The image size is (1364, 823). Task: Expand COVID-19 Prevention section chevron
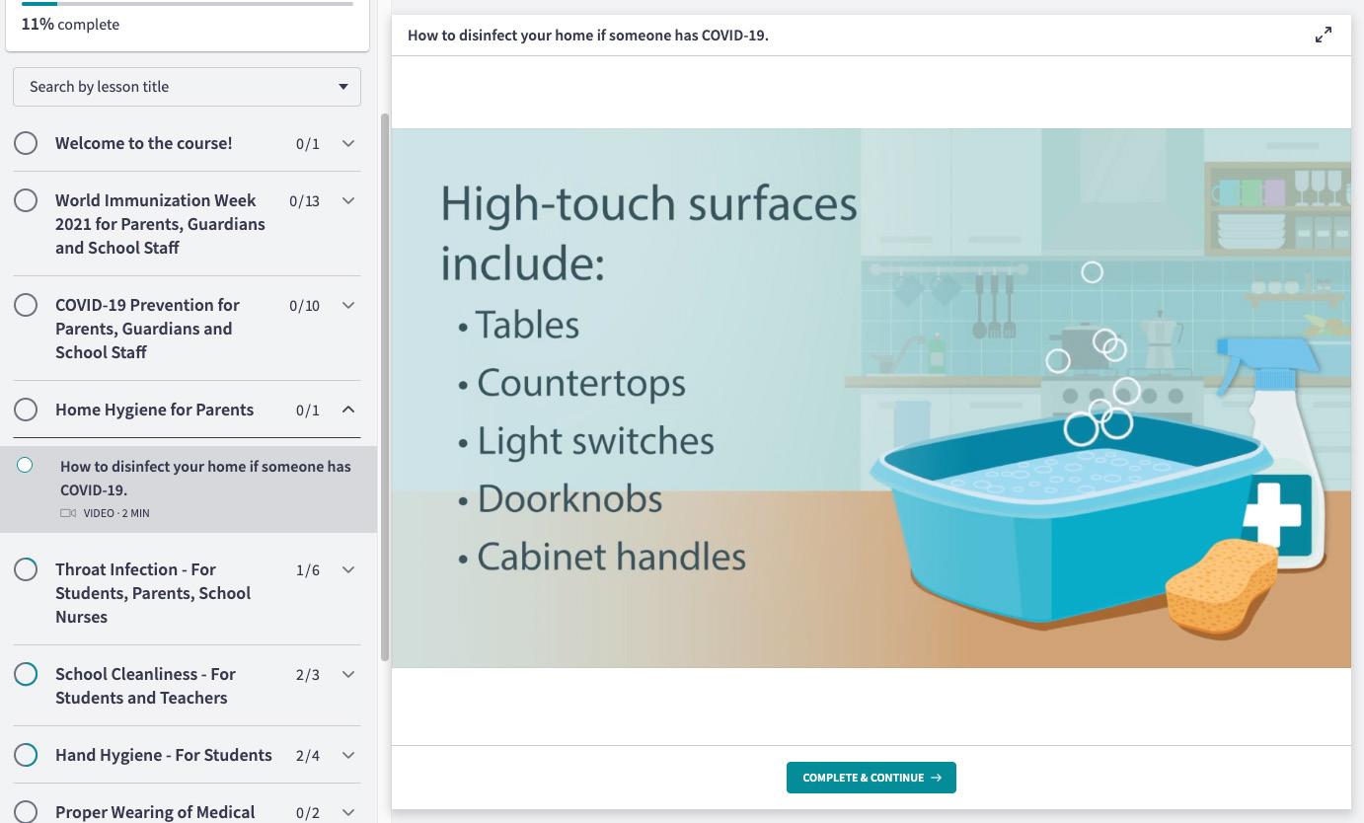point(348,305)
